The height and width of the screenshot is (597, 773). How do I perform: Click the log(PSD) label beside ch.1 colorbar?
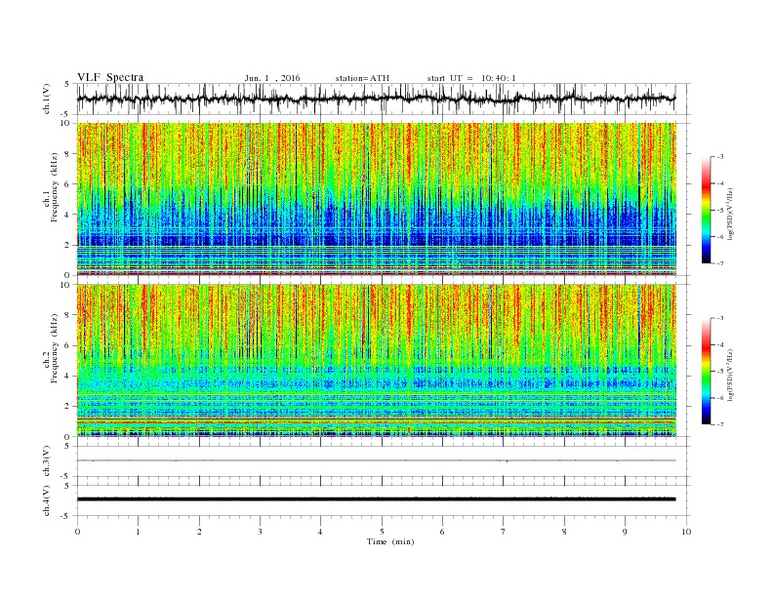click(731, 215)
